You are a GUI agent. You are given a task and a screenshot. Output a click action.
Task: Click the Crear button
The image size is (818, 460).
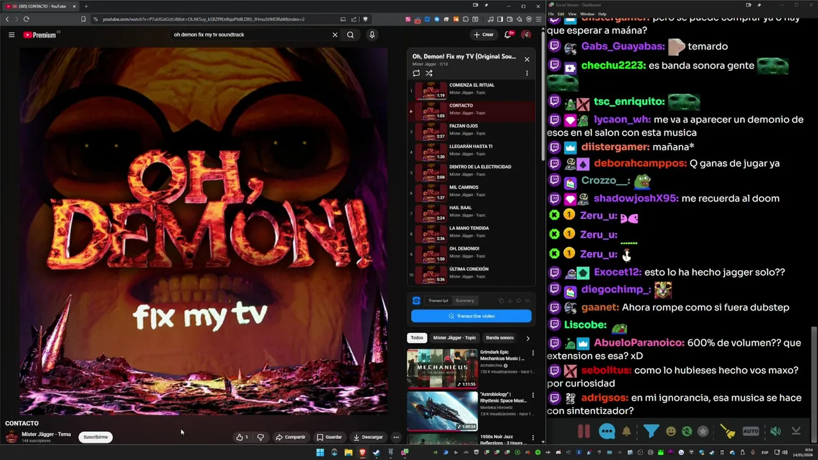(x=484, y=34)
